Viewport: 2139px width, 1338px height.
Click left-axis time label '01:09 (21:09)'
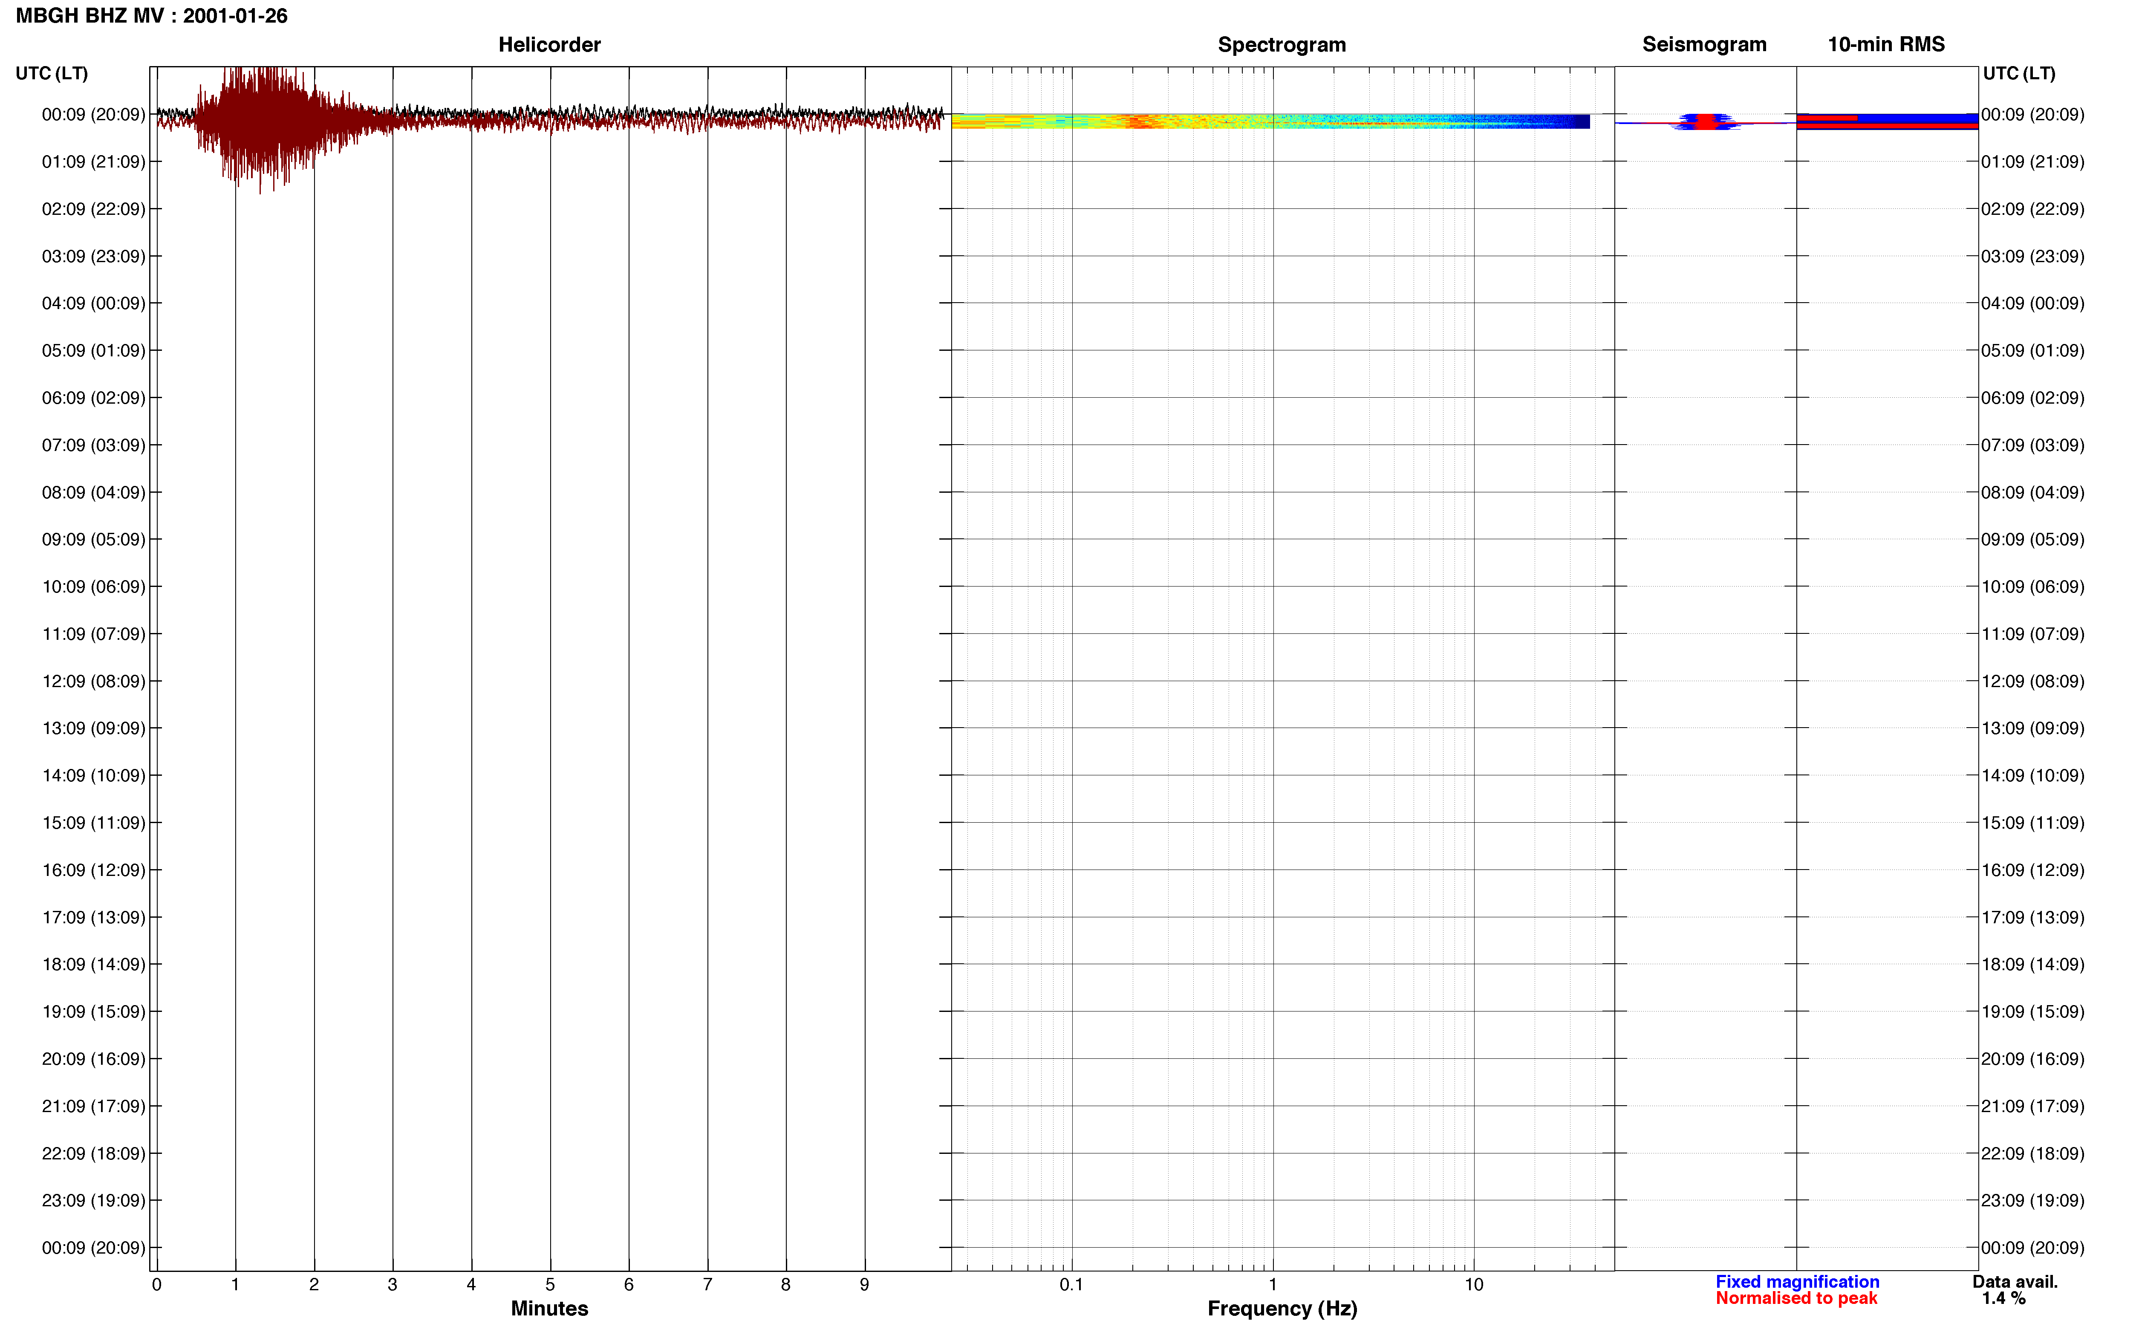(94, 162)
